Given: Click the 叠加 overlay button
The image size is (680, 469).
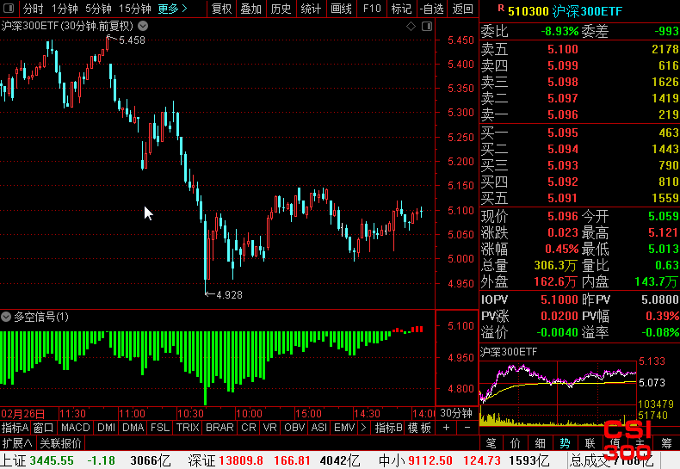Looking at the screenshot, I should pos(251,9).
